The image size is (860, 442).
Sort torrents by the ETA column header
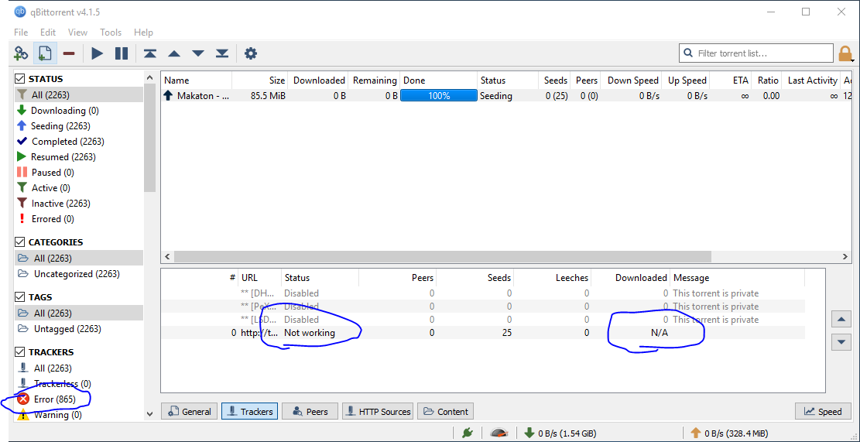click(x=731, y=80)
